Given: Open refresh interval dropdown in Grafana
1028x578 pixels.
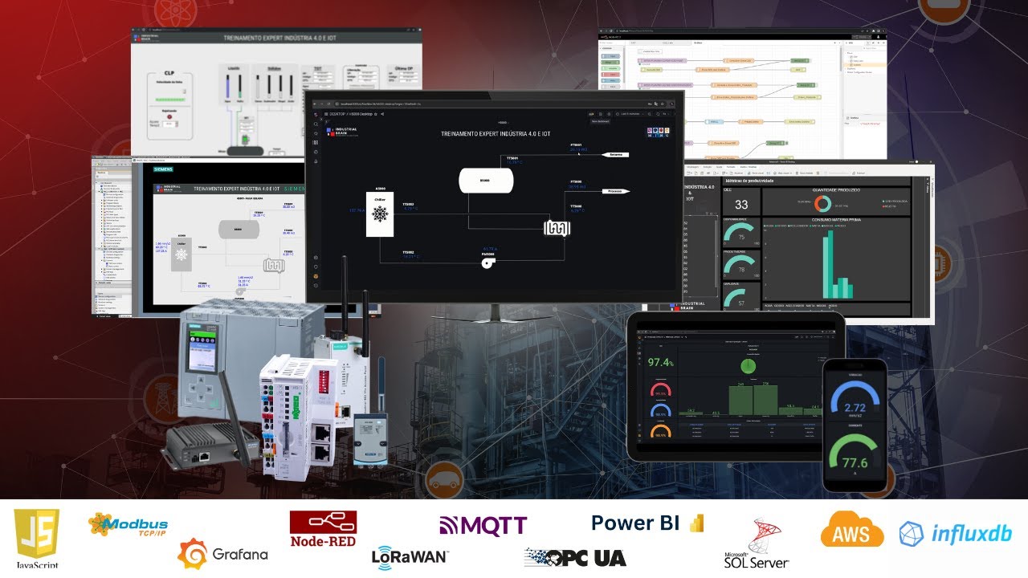Looking at the screenshot, I should (665, 114).
